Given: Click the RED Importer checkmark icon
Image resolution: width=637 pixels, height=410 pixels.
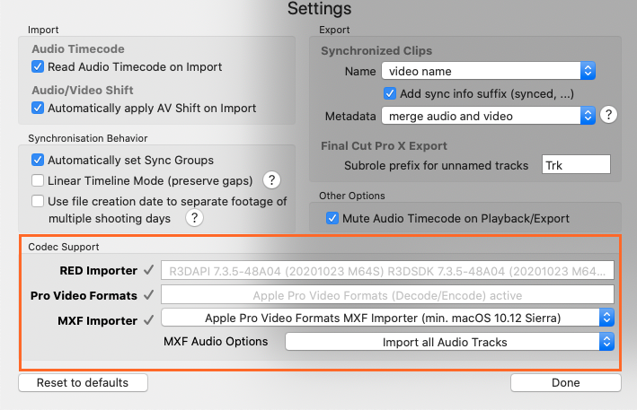Looking at the screenshot, I should coord(148,270).
